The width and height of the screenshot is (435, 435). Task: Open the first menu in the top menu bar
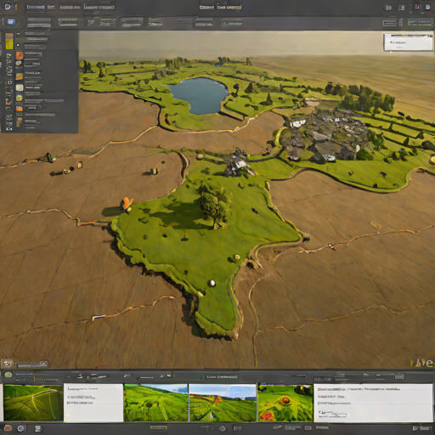click(x=36, y=7)
